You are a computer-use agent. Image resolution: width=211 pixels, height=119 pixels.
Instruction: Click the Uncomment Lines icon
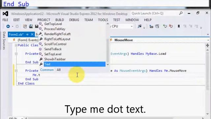click(171, 26)
